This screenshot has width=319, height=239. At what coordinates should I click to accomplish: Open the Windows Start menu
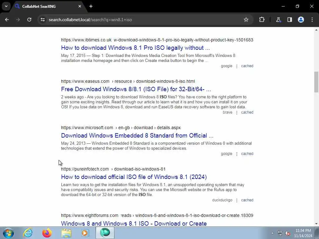pos(8,233)
